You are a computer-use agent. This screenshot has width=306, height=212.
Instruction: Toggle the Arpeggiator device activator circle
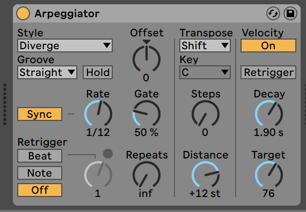tap(23, 13)
